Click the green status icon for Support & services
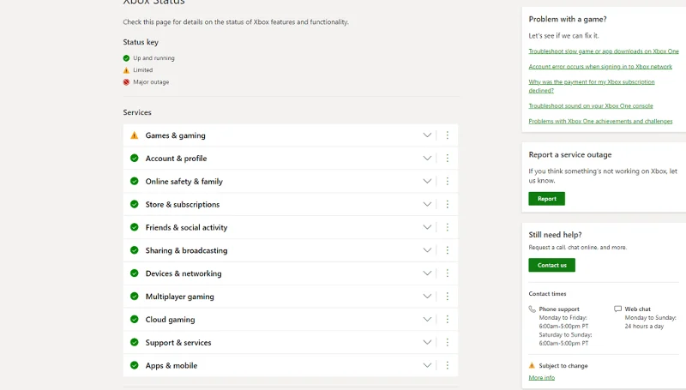This screenshot has width=686, height=390. coord(135,342)
